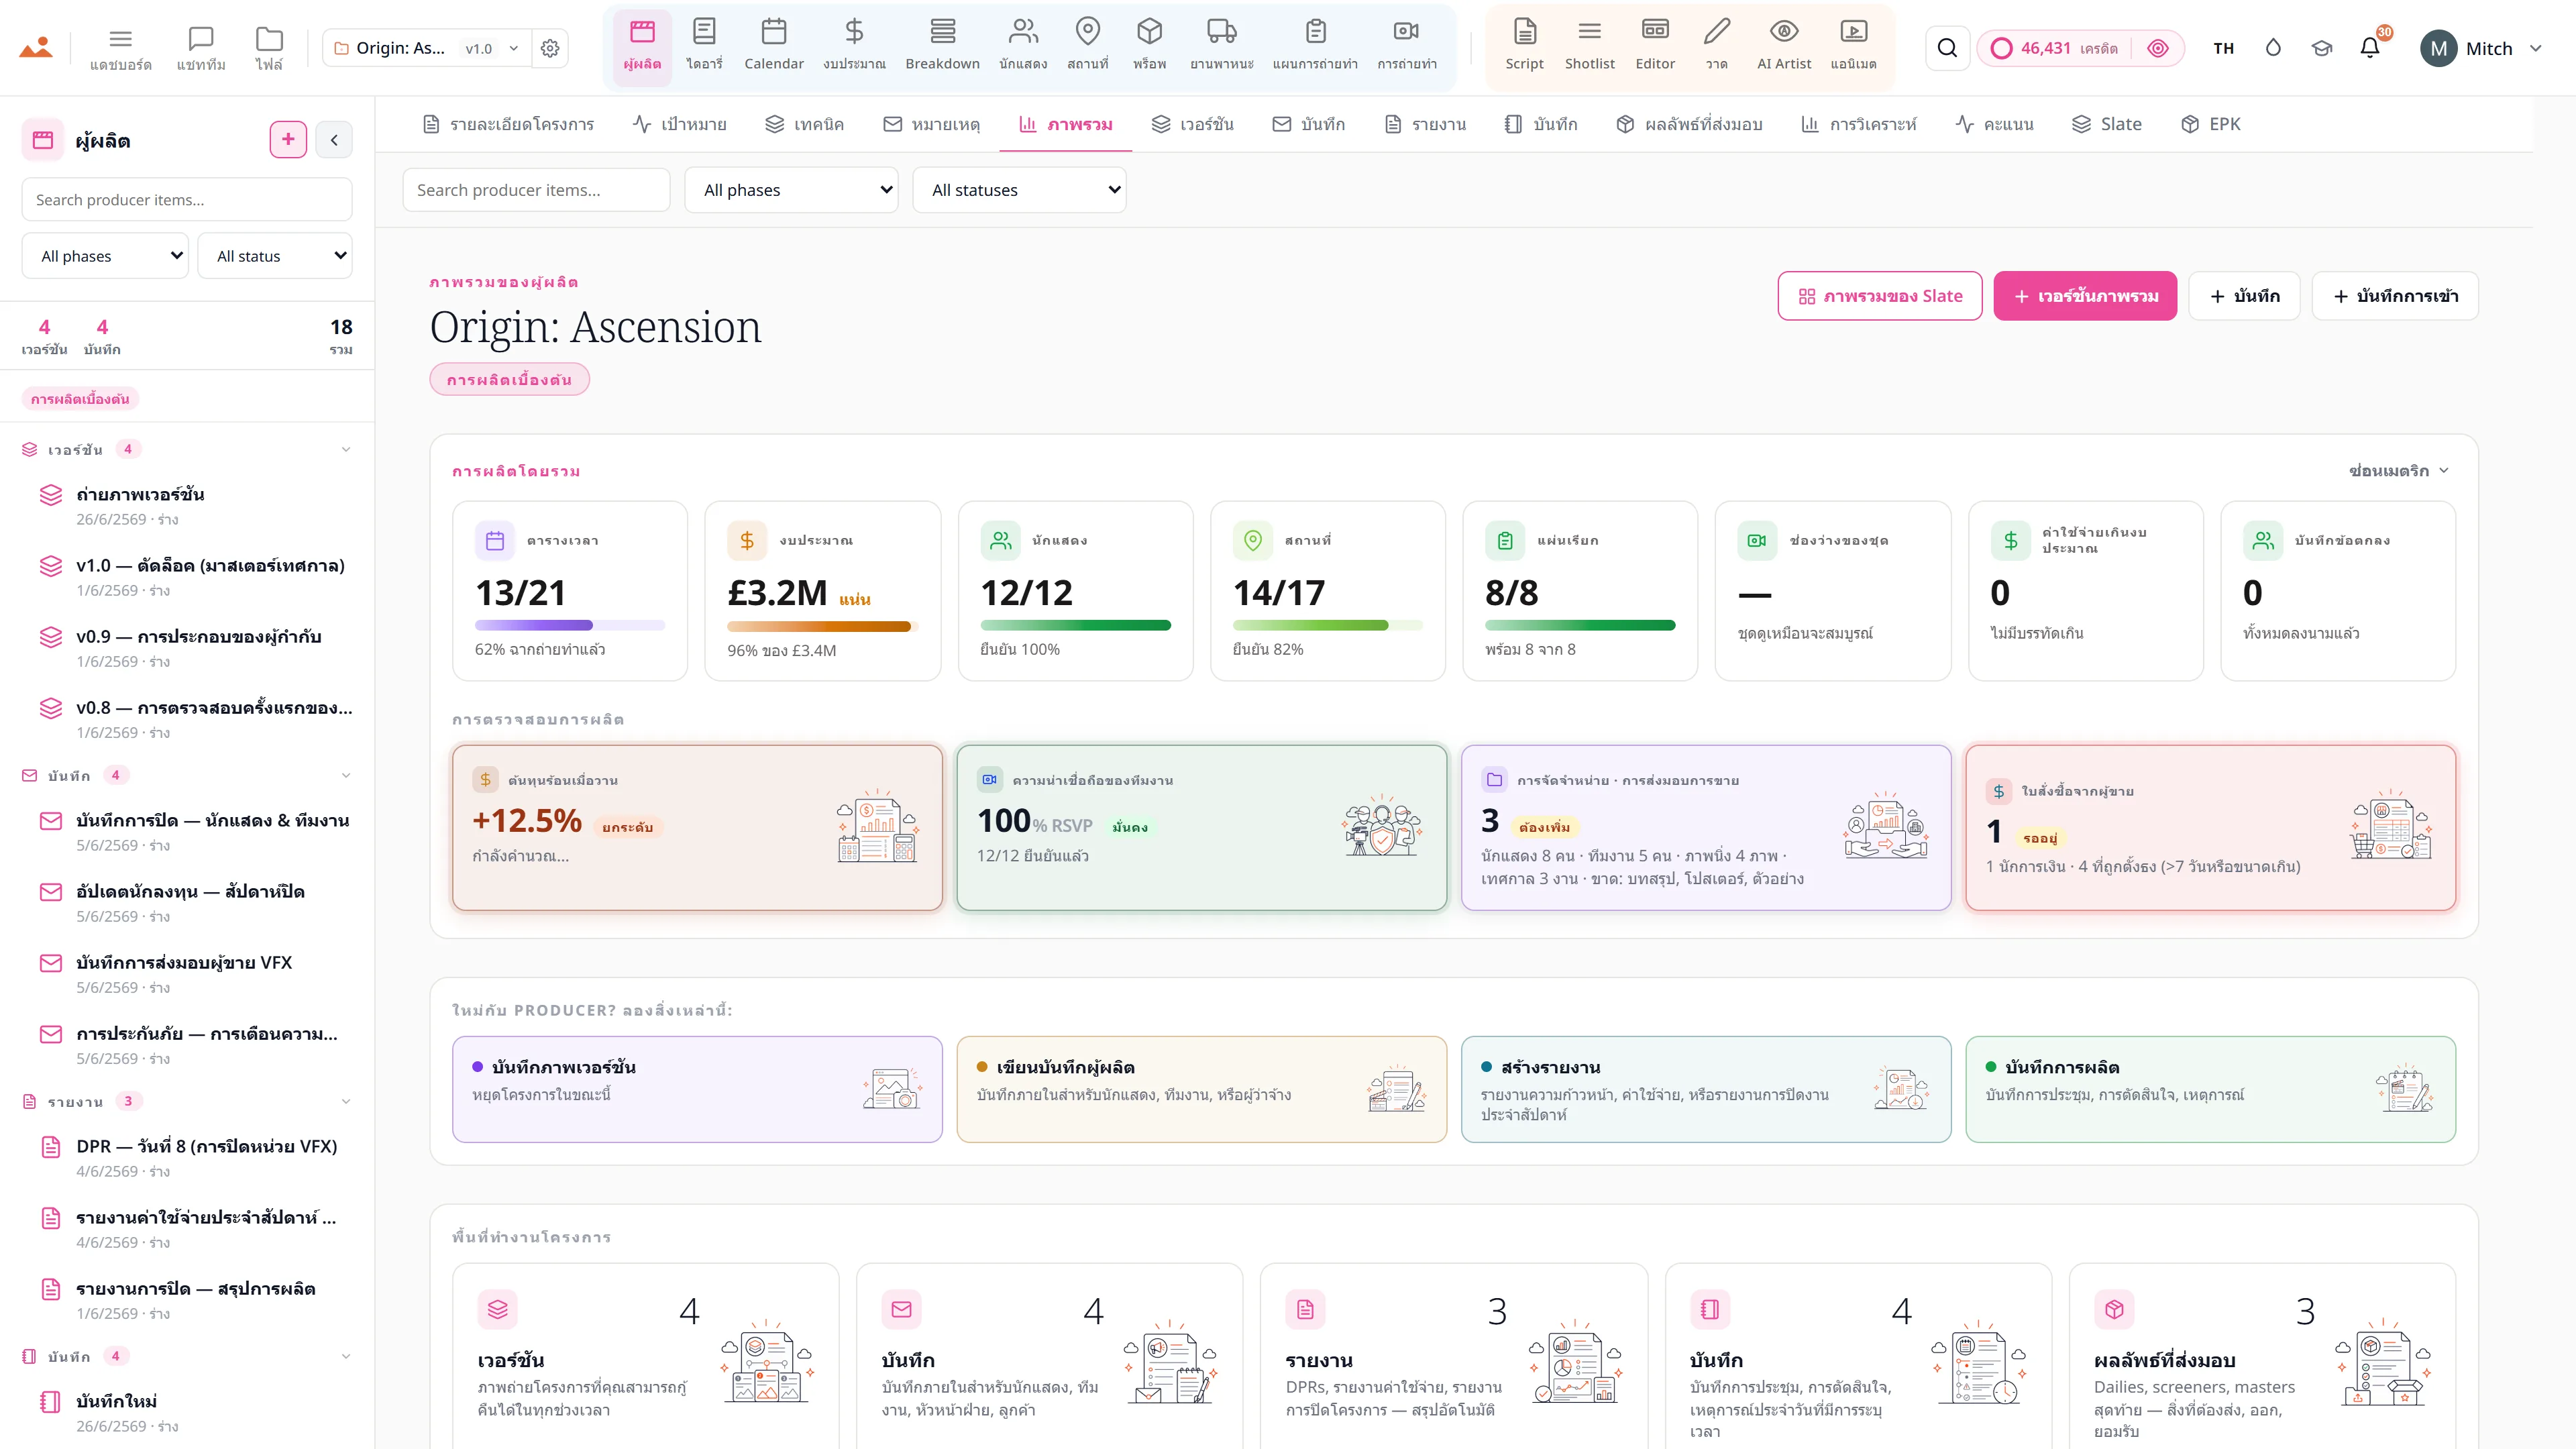Open the Breakdown module
The height and width of the screenshot is (1449, 2576).
point(942,47)
